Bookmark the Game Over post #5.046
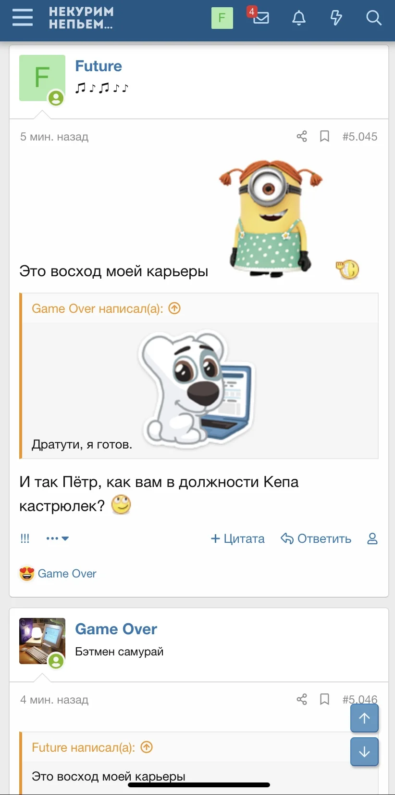 coord(325,699)
